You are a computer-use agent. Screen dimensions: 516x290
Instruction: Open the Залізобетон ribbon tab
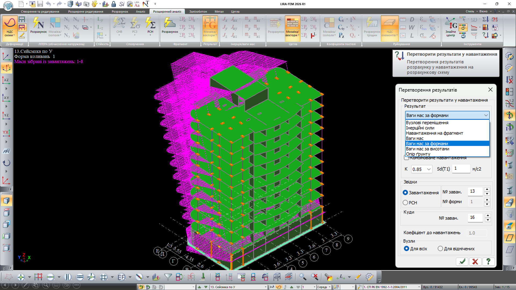pyautogui.click(x=198, y=12)
